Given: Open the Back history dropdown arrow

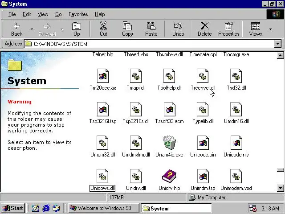Looking at the screenshot, I should click(32, 29).
